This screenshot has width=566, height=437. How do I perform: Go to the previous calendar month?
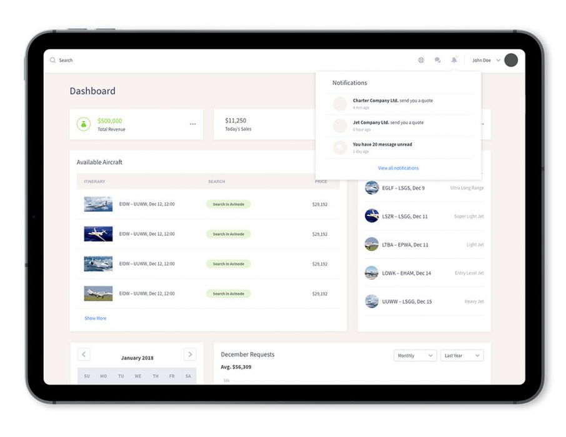[84, 355]
